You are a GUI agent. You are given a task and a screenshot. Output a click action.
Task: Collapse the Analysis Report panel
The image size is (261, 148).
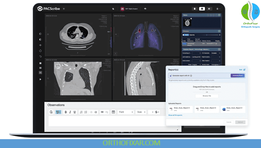coord(219,49)
